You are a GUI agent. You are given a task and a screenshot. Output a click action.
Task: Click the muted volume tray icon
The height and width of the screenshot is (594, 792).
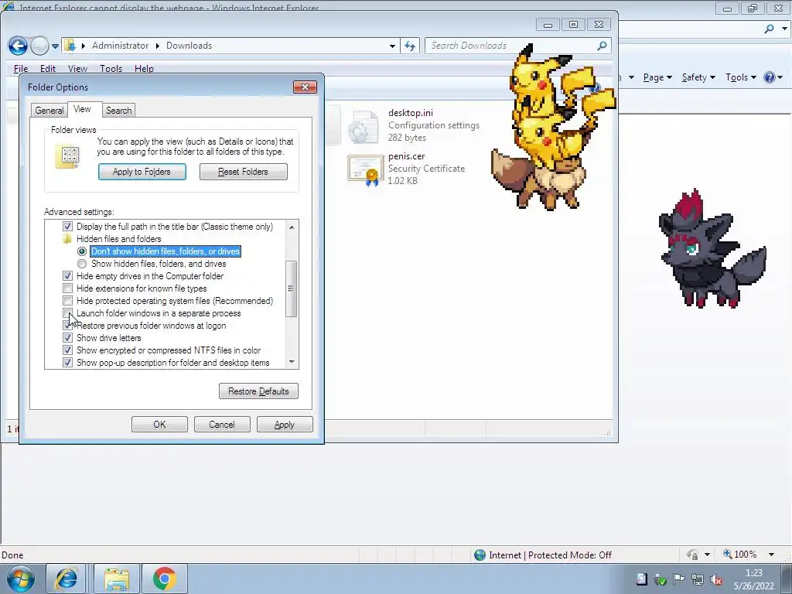715,579
